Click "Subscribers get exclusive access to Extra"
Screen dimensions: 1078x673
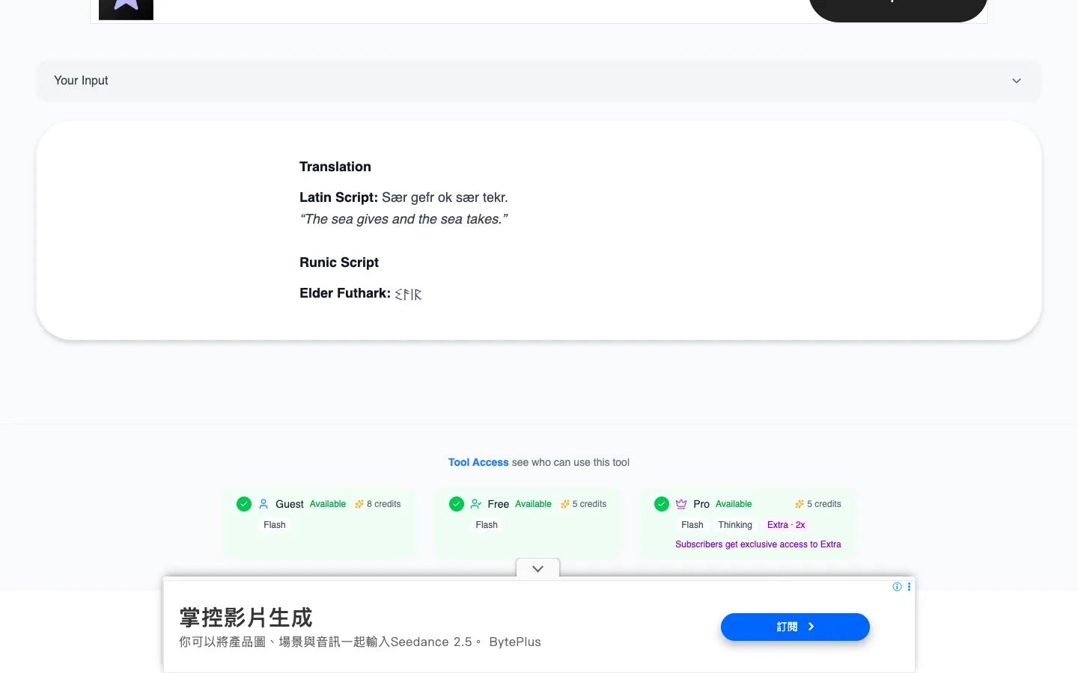click(x=758, y=544)
